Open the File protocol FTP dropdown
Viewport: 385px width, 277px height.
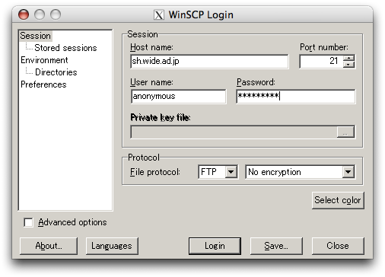click(x=218, y=172)
